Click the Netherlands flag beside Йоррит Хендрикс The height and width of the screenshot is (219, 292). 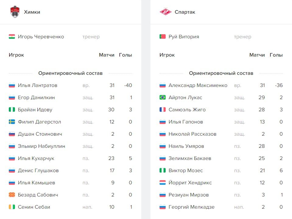[162, 182]
